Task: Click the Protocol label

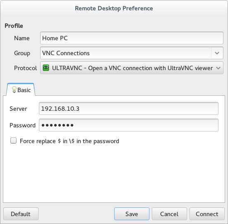Action: [x=25, y=68]
